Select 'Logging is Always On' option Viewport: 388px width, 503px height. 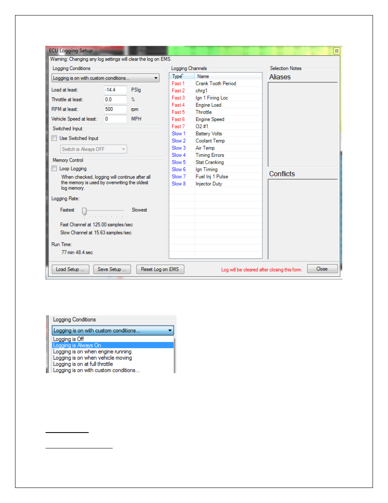point(113,345)
